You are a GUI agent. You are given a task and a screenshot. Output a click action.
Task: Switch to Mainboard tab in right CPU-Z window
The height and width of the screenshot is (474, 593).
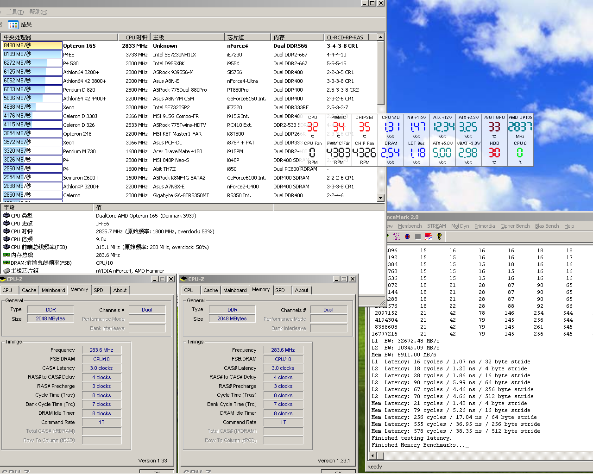235,290
